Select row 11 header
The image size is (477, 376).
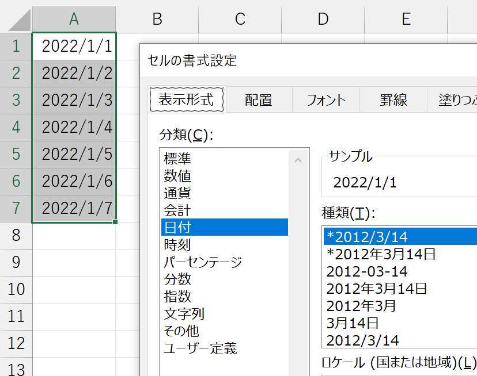16,316
